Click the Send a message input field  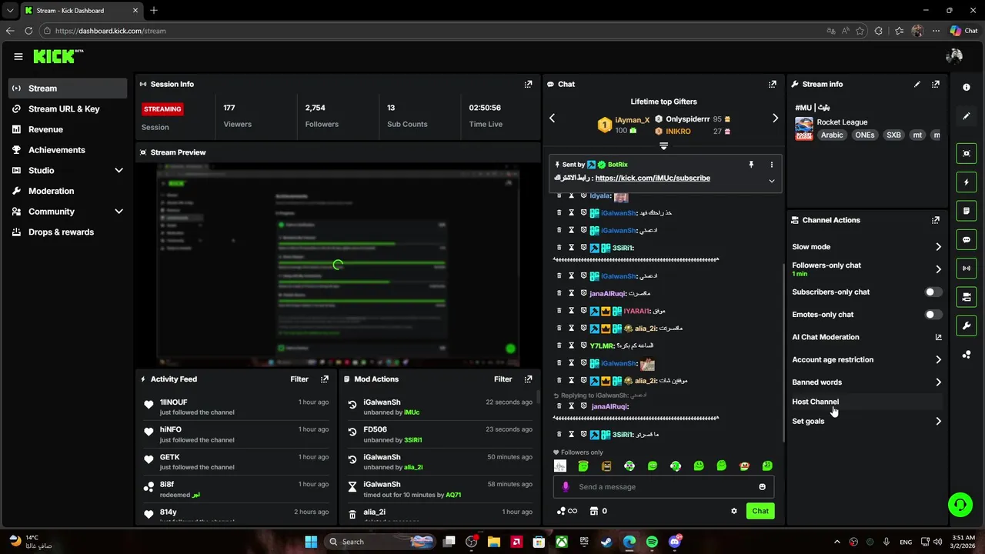click(665, 487)
